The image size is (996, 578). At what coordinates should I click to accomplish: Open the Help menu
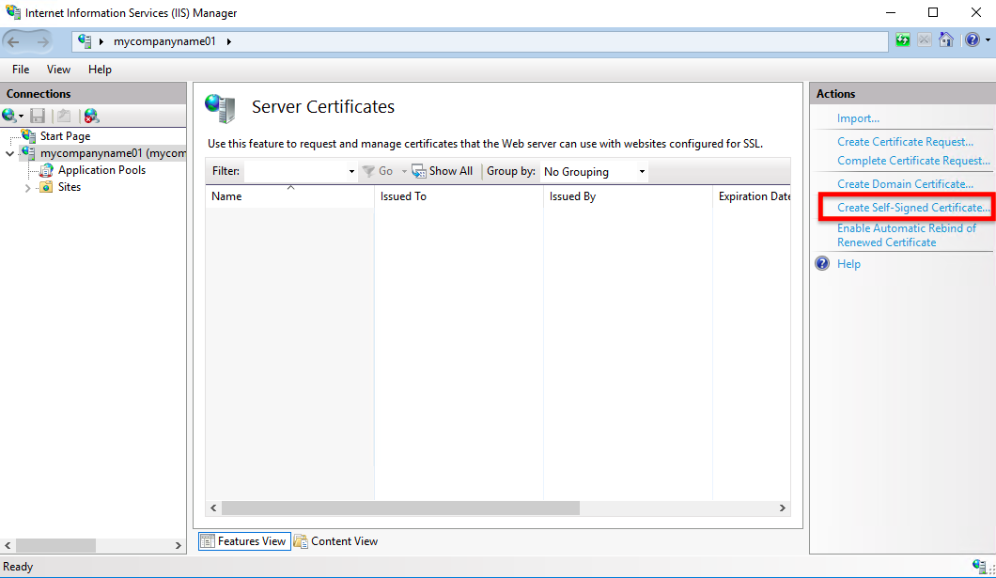click(100, 70)
